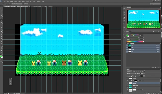This screenshot has height=94, width=162.
Task: Toggle Green channel visibility eye
Action: 127,50
